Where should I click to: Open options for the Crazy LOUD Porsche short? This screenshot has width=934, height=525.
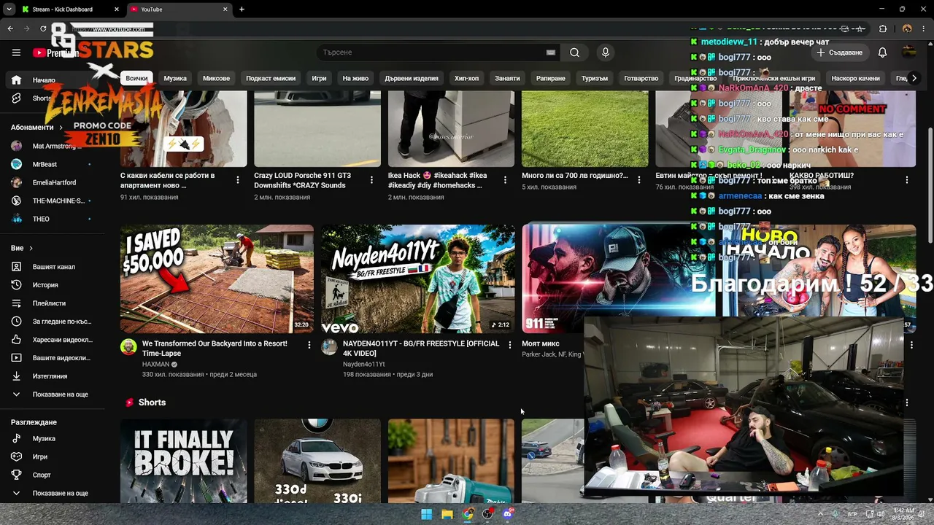[x=371, y=179]
